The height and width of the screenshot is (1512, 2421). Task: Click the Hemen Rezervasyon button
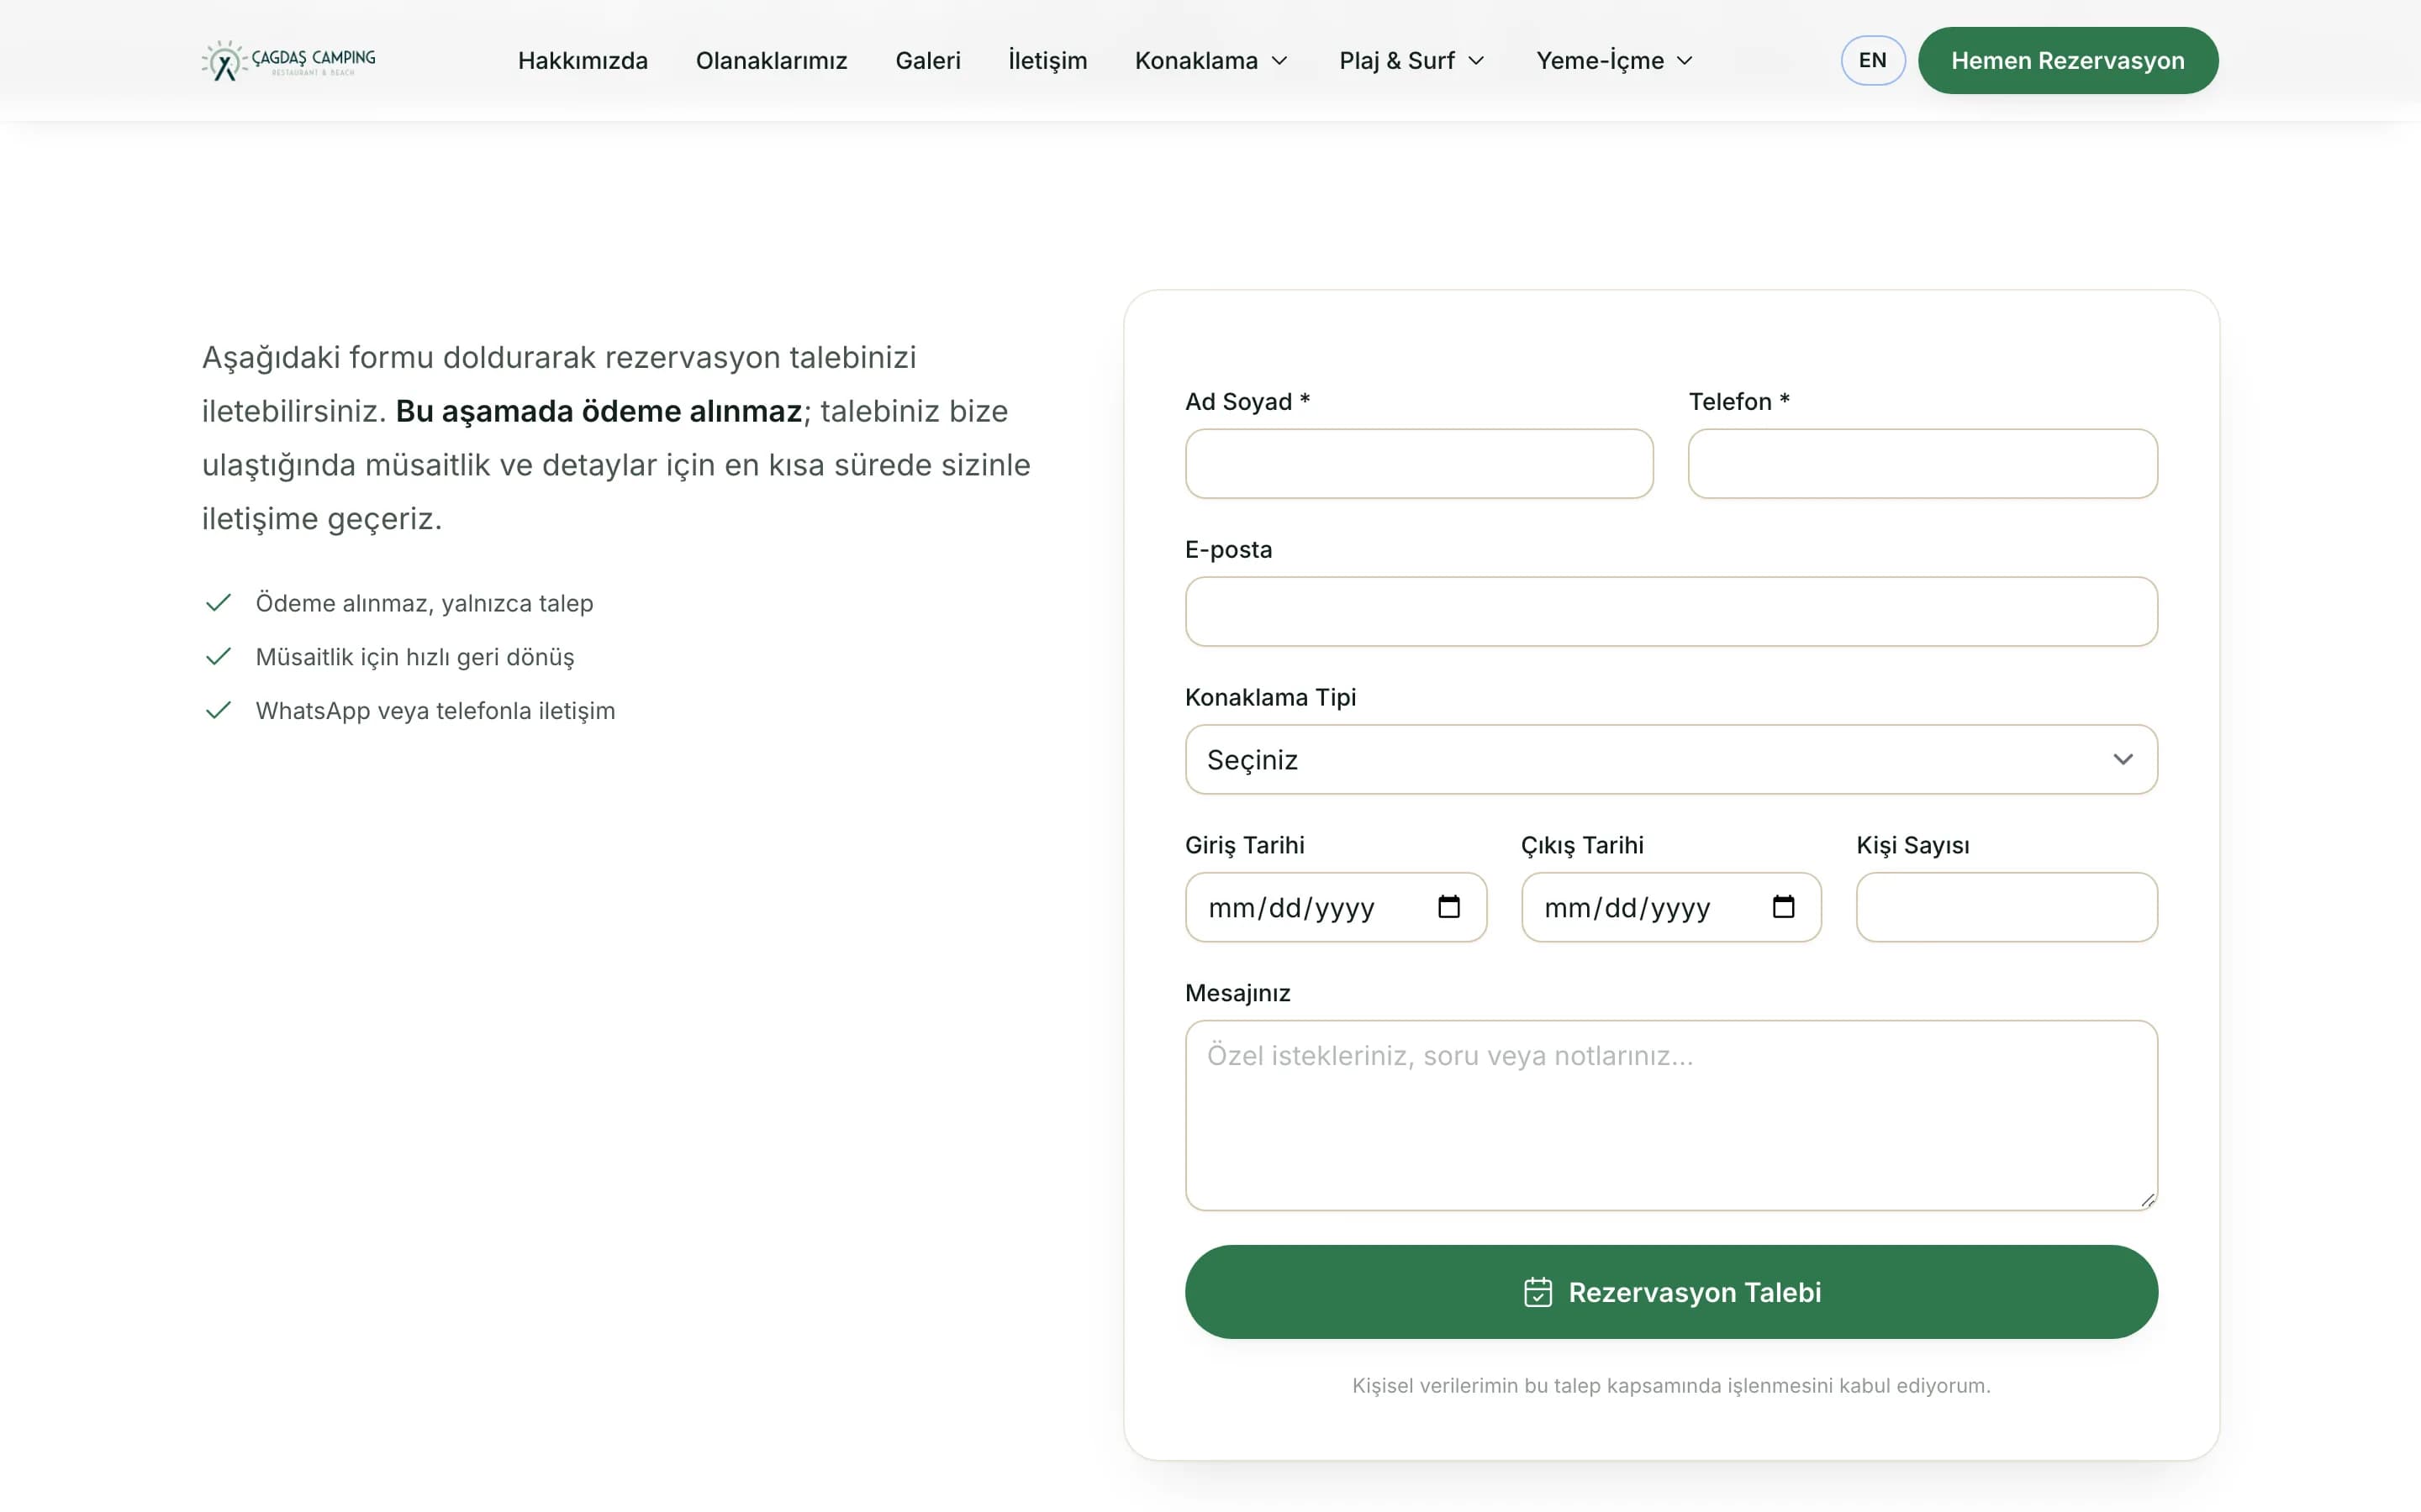coord(2067,60)
